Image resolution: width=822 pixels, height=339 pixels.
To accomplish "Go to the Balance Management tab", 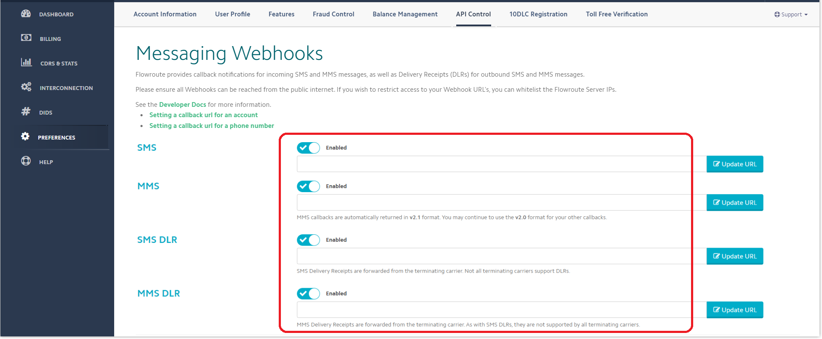I will pyautogui.click(x=405, y=14).
